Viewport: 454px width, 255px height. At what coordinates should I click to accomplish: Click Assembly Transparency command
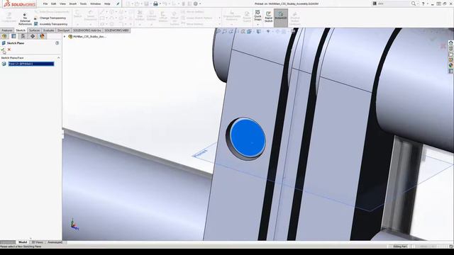(50, 24)
